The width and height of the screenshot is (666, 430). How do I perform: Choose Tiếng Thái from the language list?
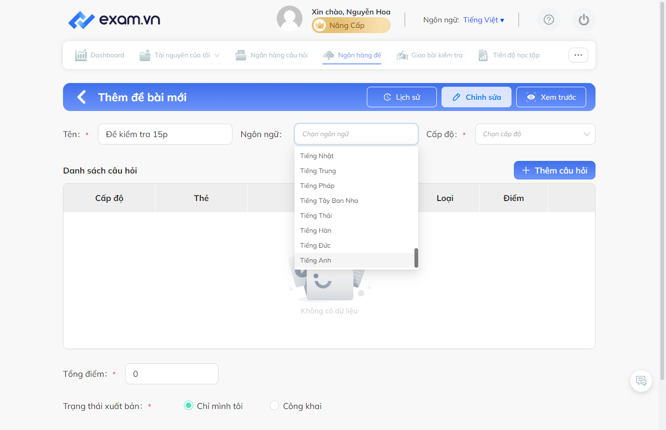[x=356, y=215]
